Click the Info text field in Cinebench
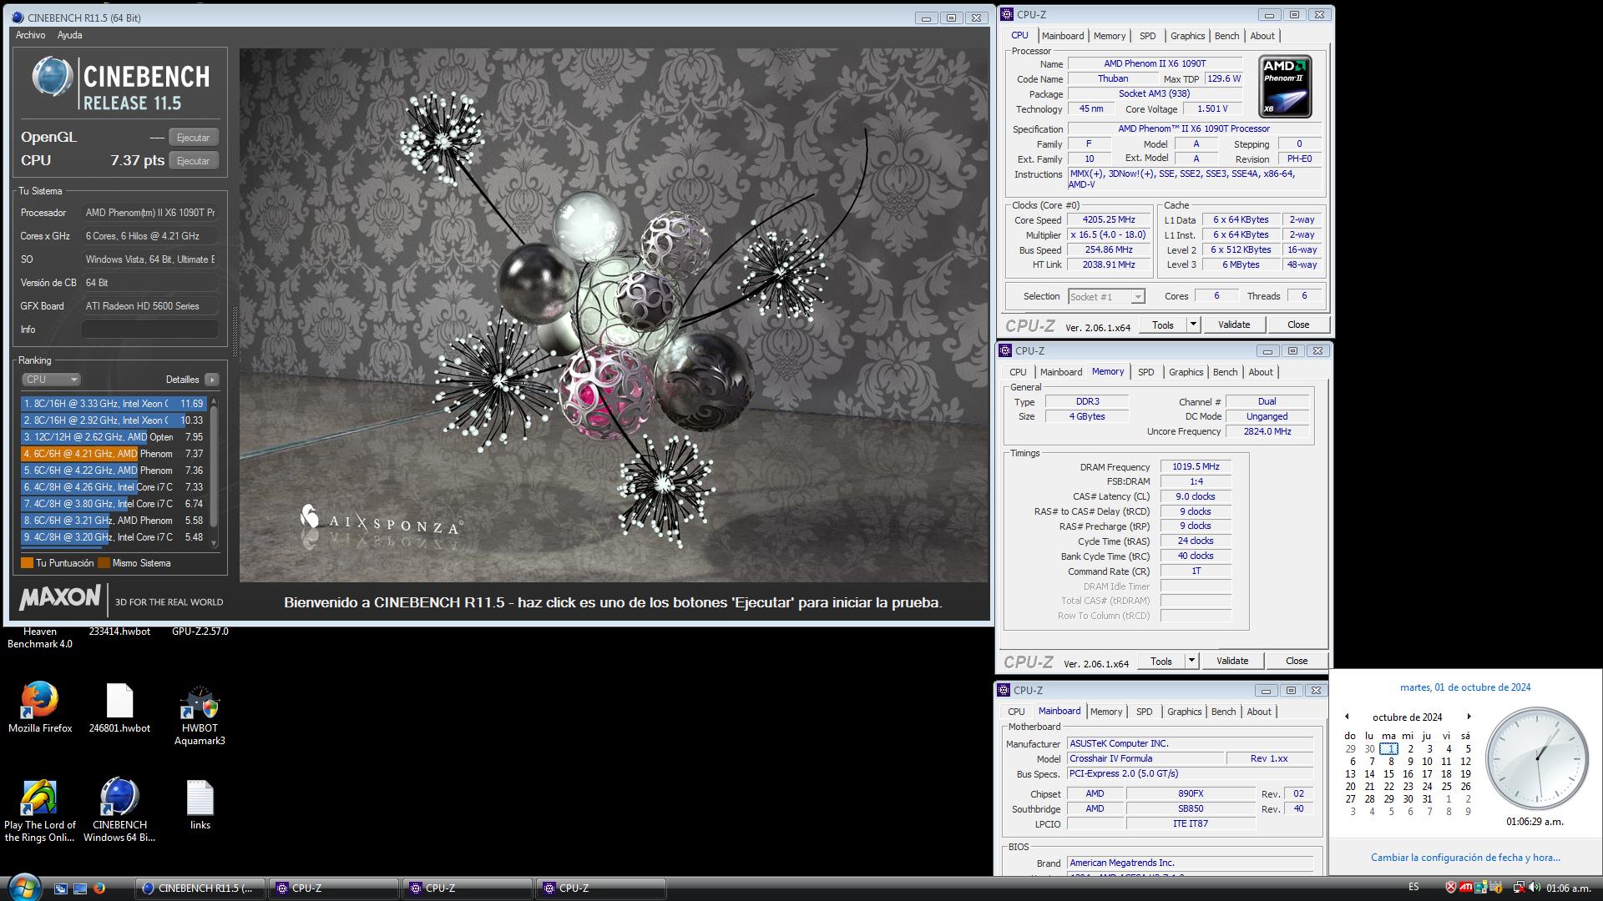Image resolution: width=1603 pixels, height=901 pixels. pos(150,330)
